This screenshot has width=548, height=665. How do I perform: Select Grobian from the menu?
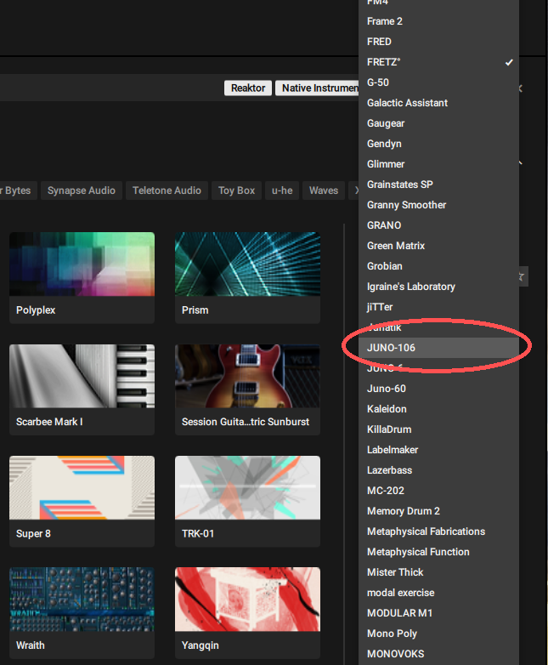click(x=438, y=266)
